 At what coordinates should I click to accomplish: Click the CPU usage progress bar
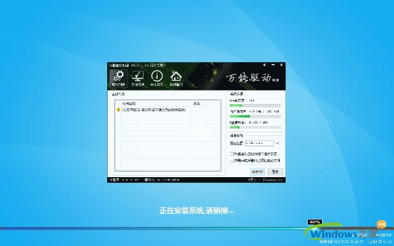(x=255, y=105)
